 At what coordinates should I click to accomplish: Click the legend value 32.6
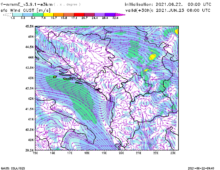click(x=115, y=18)
